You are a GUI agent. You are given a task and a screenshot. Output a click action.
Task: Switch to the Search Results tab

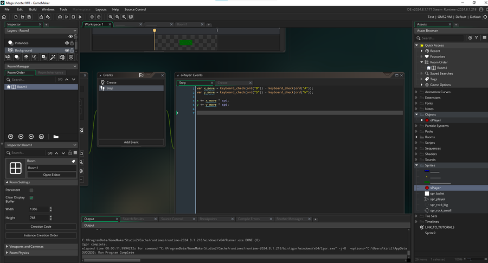pyautogui.click(x=133, y=219)
